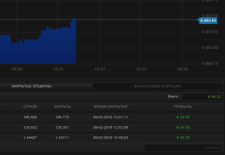Viewport: 225px width, 155px height.
Task: Open the БАЛАНСОВЫЕ ОПЕРАЦИИ tab
Action: (x=157, y=86)
